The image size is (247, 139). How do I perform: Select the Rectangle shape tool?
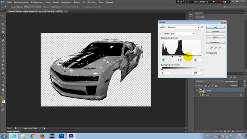pyautogui.click(x=3, y=85)
